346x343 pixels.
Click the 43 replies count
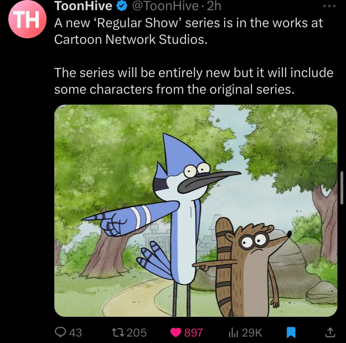(75, 332)
